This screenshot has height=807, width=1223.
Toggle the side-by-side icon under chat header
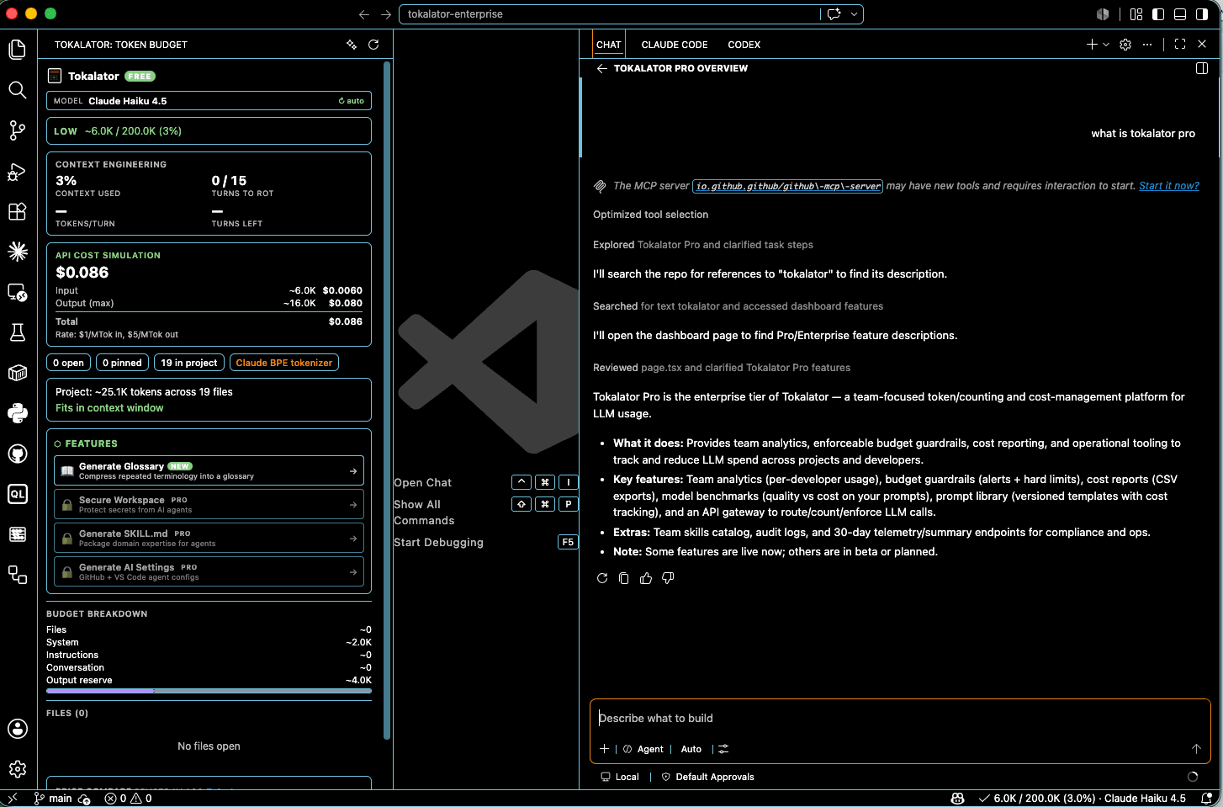(1202, 68)
